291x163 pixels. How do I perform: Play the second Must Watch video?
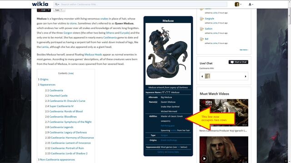224,150
